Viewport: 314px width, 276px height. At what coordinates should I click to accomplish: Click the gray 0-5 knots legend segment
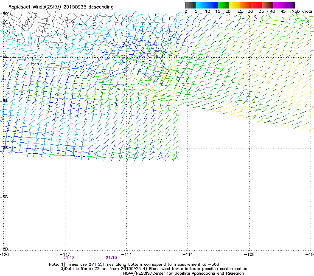(x=190, y=5)
